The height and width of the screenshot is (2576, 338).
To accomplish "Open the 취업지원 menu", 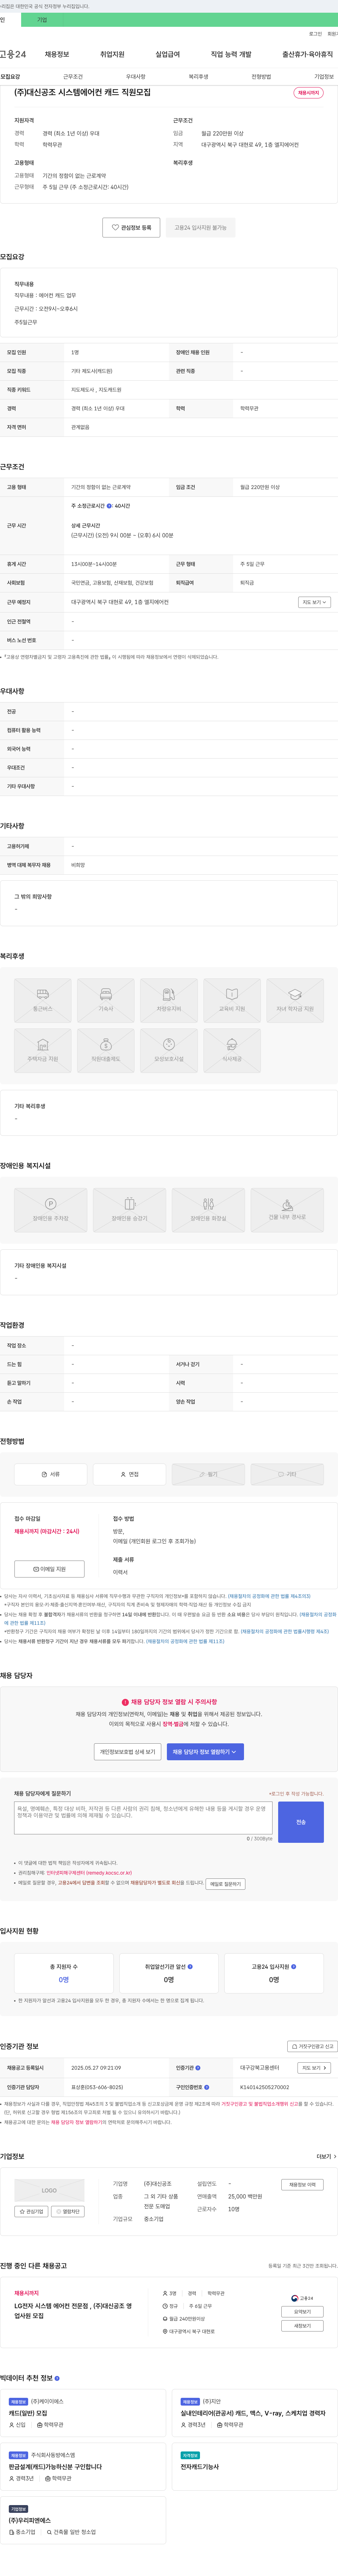I will pyautogui.click(x=112, y=54).
